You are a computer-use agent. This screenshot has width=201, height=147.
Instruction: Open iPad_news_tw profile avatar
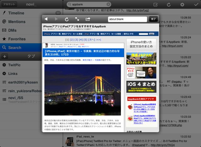coord(69,141)
